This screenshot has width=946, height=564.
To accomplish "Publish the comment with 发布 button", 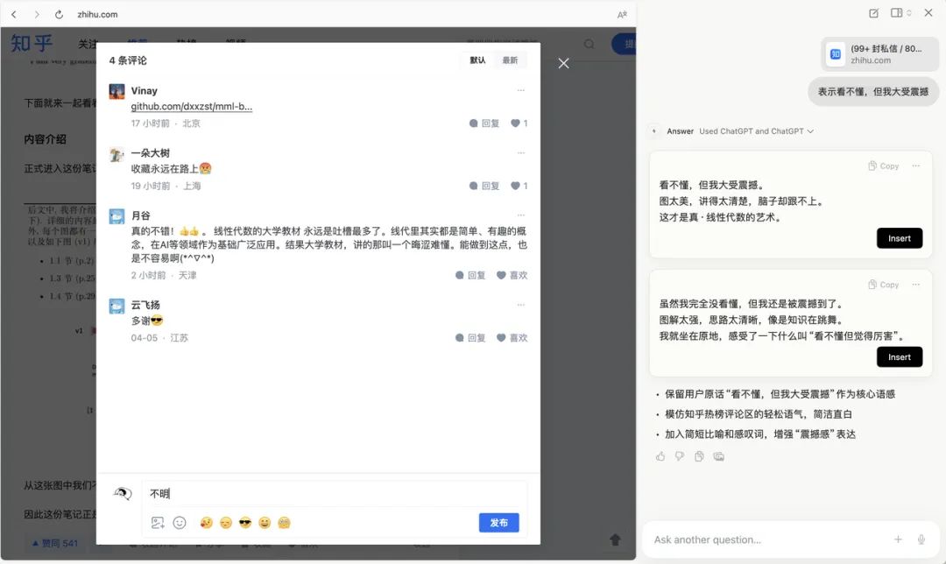I will (x=499, y=522).
